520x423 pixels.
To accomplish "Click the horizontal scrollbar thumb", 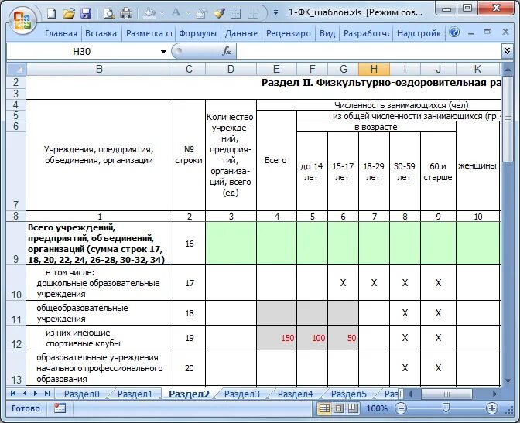I will (446, 394).
